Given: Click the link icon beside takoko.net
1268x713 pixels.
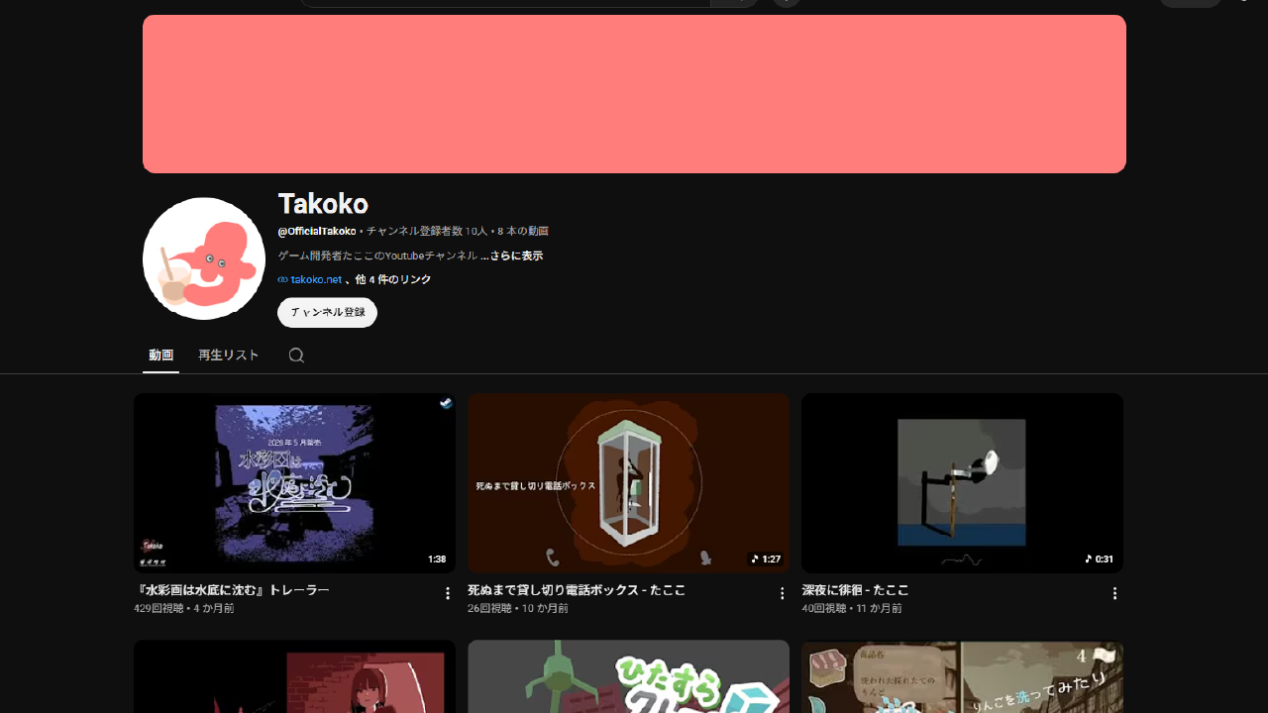Looking at the screenshot, I should click(x=282, y=280).
